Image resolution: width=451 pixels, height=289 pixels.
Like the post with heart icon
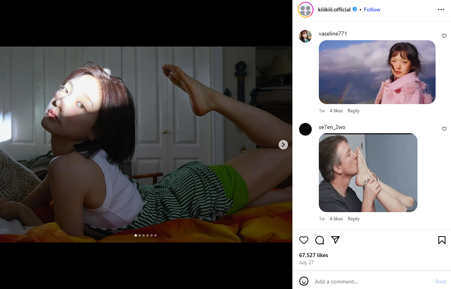pyautogui.click(x=304, y=240)
